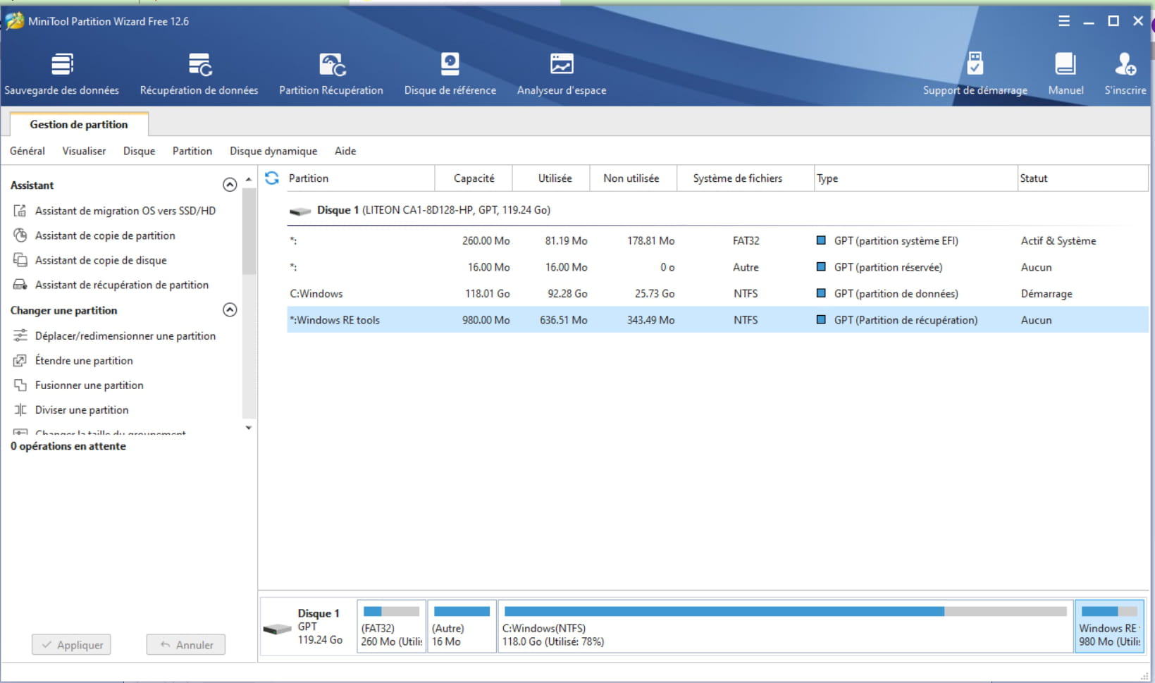Click MiniTool app logo in title bar

[14, 21]
